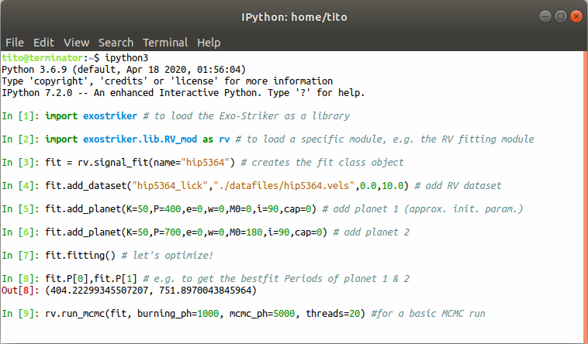Viewport: 588px width, 344px height.
Task: Click the 'Out[8]:' prompt
Action: click(20, 291)
